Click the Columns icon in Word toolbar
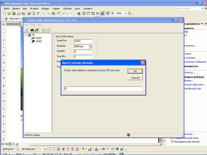Viewport: 207px width, 155px height. tap(98, 14)
